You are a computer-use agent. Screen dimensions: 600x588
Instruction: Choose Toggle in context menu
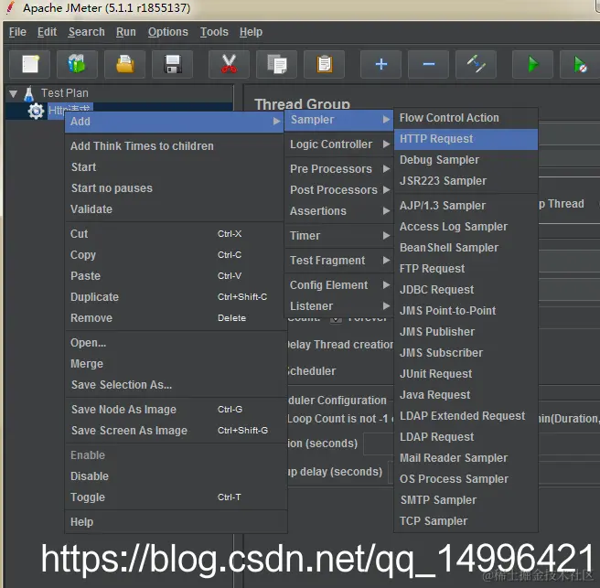(175, 497)
